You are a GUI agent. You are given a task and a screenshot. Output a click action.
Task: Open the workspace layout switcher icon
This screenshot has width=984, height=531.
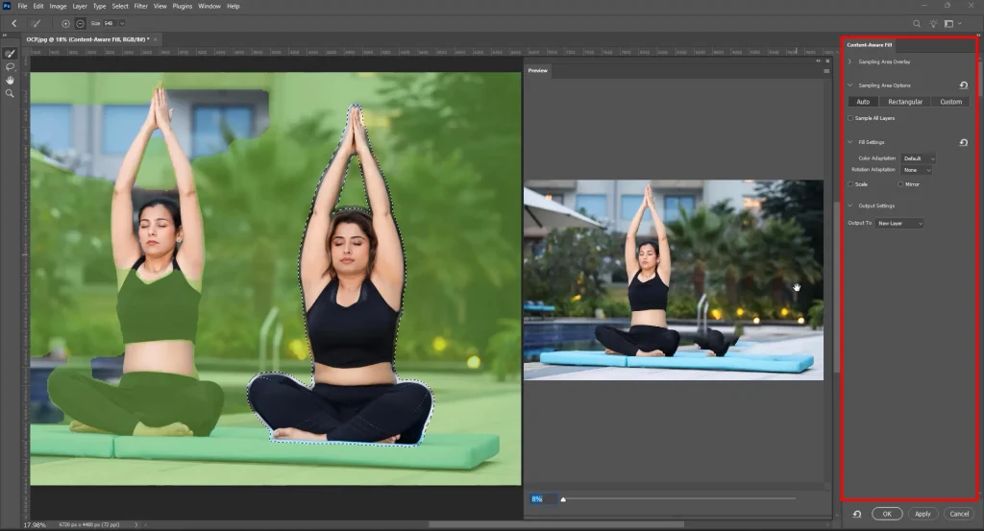(948, 24)
